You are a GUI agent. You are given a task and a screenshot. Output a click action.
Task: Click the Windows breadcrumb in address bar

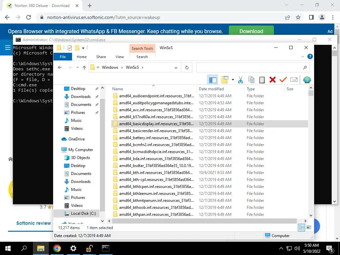[x=110, y=67]
